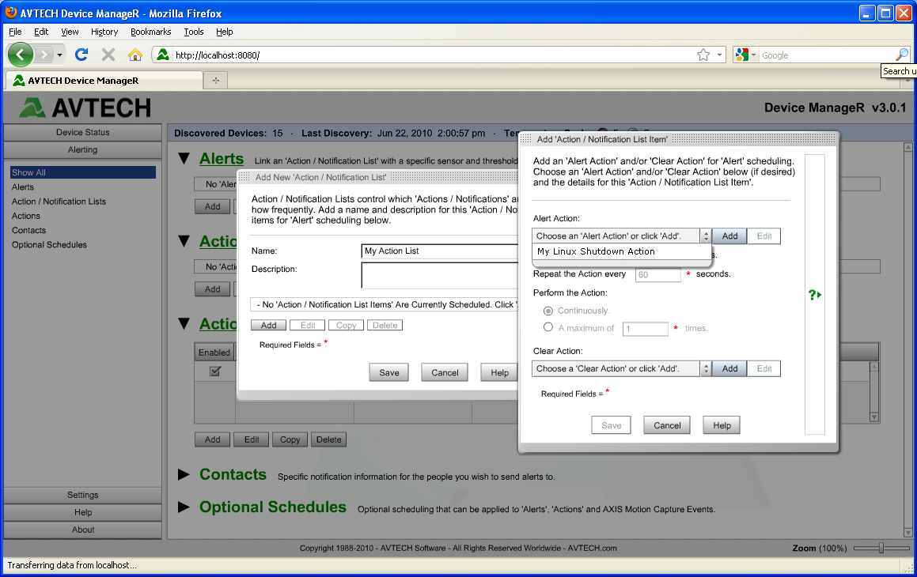This screenshot has width=917, height=577.
Task: Select the 'Continuously' radio button
Action: pyautogui.click(x=548, y=311)
